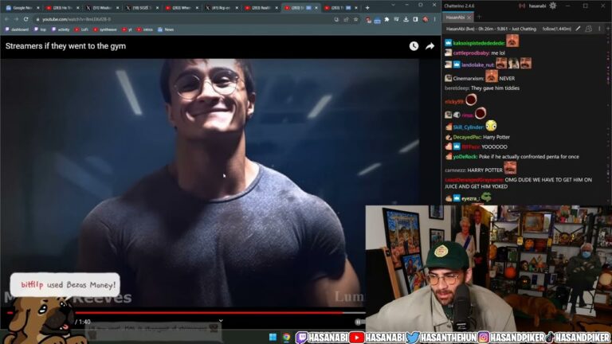Switch to the last YouTube tab

[x=341, y=7]
